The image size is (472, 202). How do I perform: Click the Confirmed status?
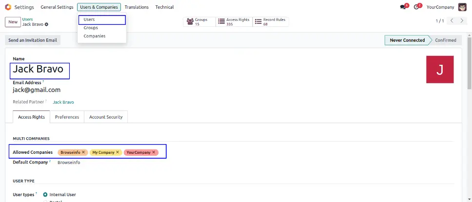coord(446,40)
